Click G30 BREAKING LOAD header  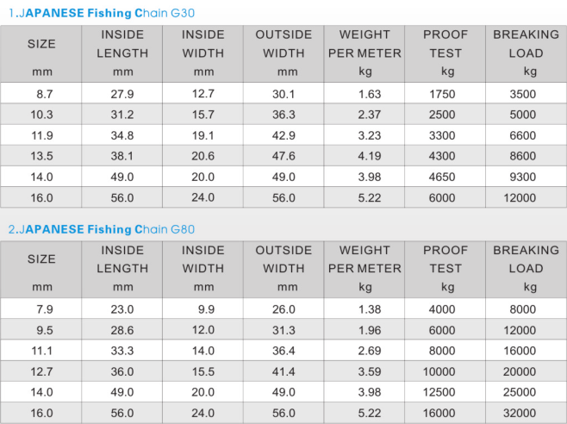coord(526,53)
